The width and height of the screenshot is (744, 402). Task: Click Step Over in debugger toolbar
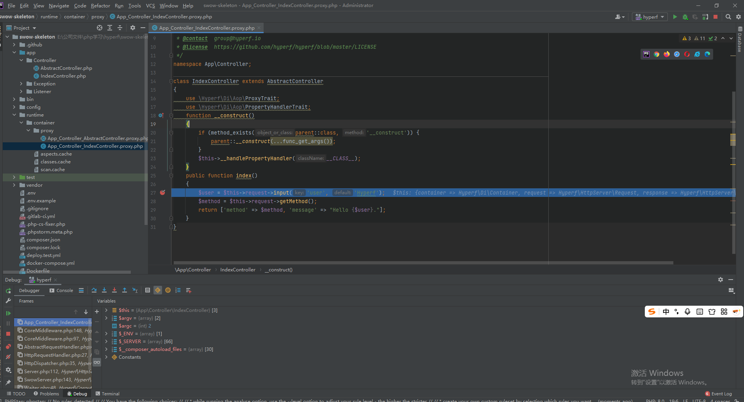tap(94, 290)
